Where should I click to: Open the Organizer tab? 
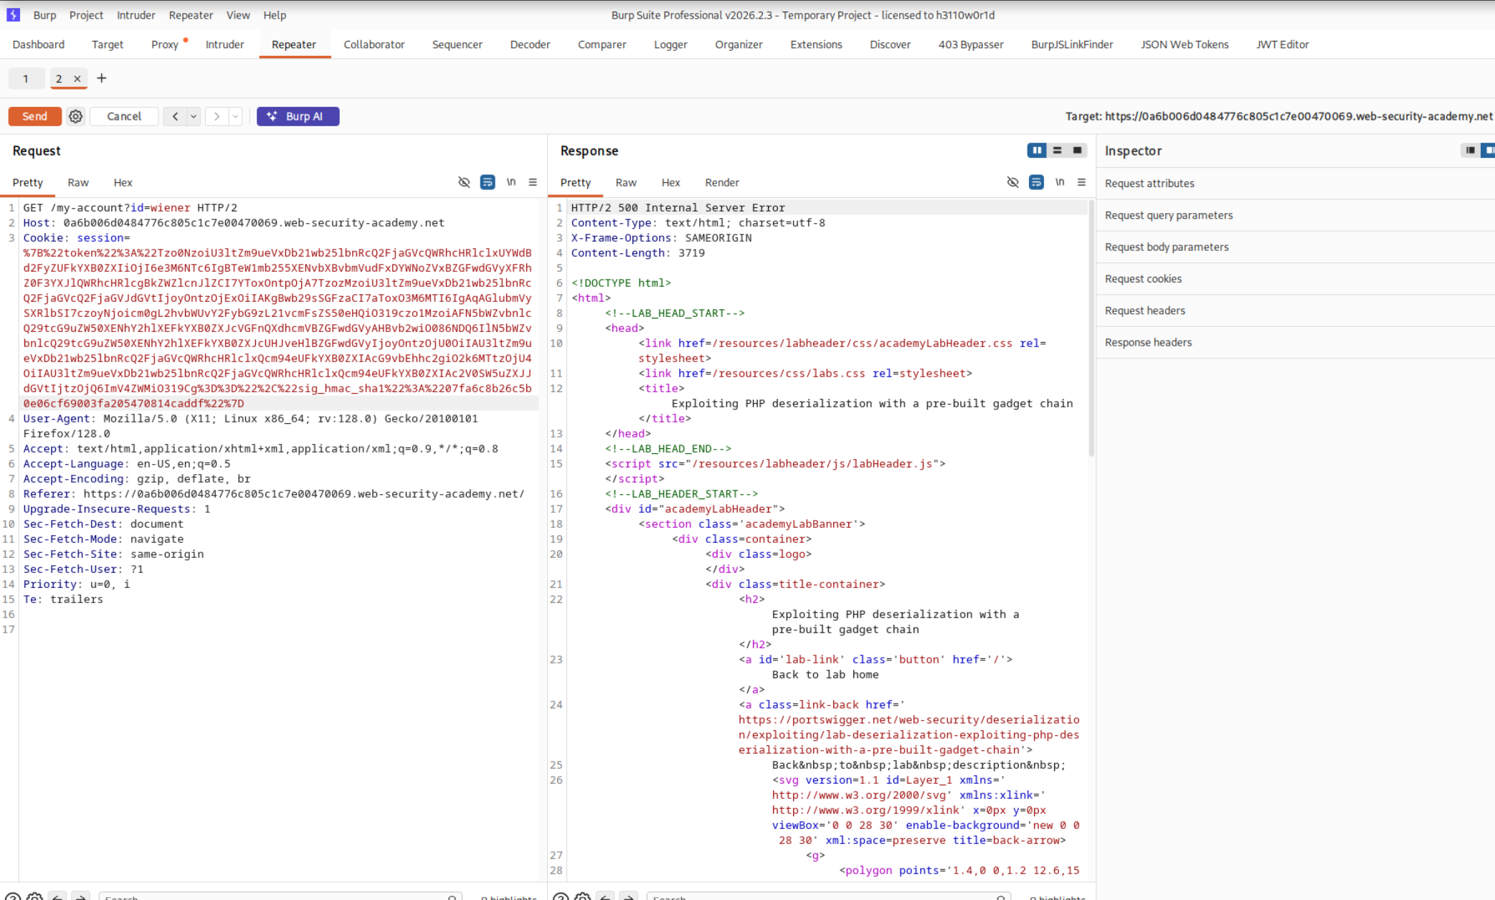tap(739, 44)
